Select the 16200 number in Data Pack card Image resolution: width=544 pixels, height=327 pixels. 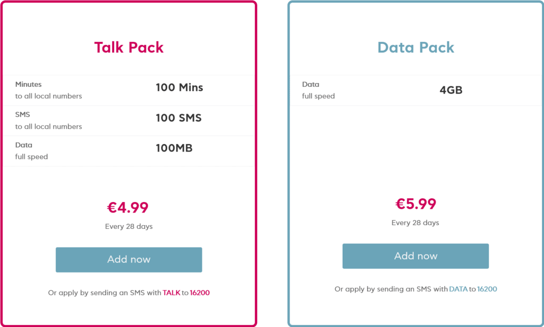[x=487, y=289]
